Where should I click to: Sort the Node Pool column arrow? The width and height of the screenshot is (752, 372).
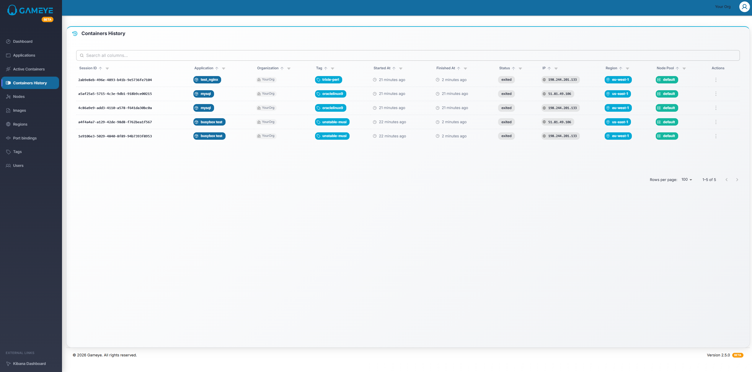coord(677,68)
